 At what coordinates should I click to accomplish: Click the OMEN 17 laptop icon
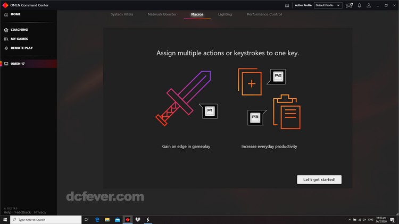pyautogui.click(x=6, y=64)
